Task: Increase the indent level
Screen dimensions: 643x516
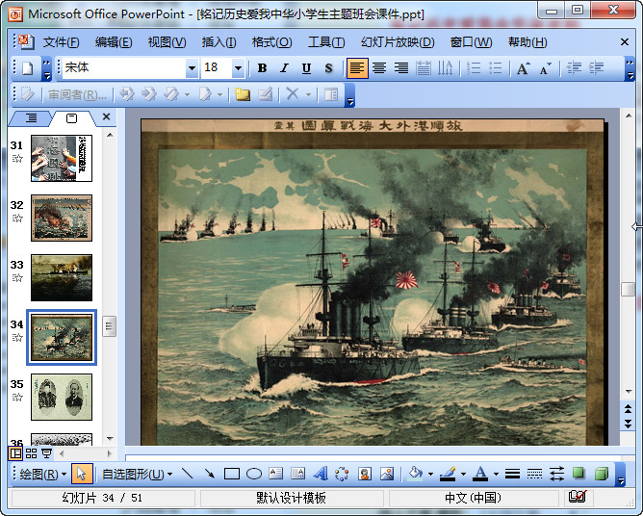Action: click(596, 68)
